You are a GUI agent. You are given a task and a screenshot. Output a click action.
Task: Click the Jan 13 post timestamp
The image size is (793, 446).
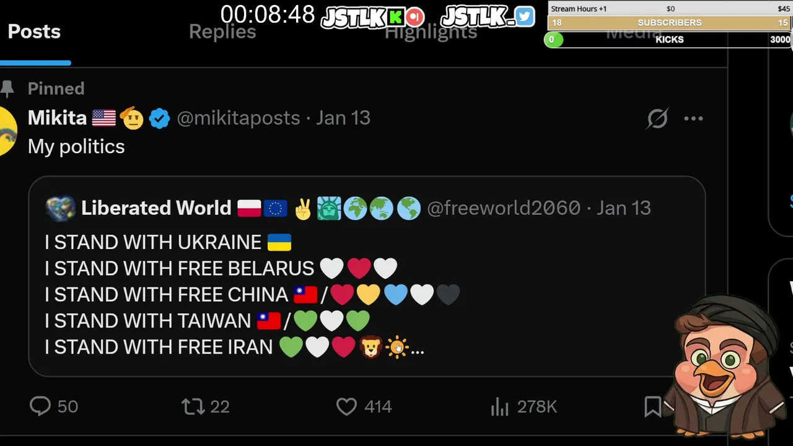click(343, 118)
